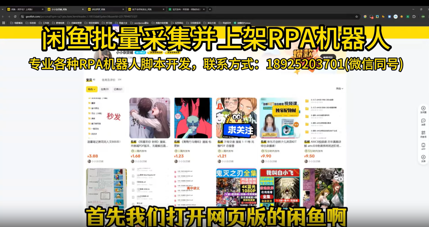Expand the yellow 综合 sort dropdown

click(x=92, y=89)
